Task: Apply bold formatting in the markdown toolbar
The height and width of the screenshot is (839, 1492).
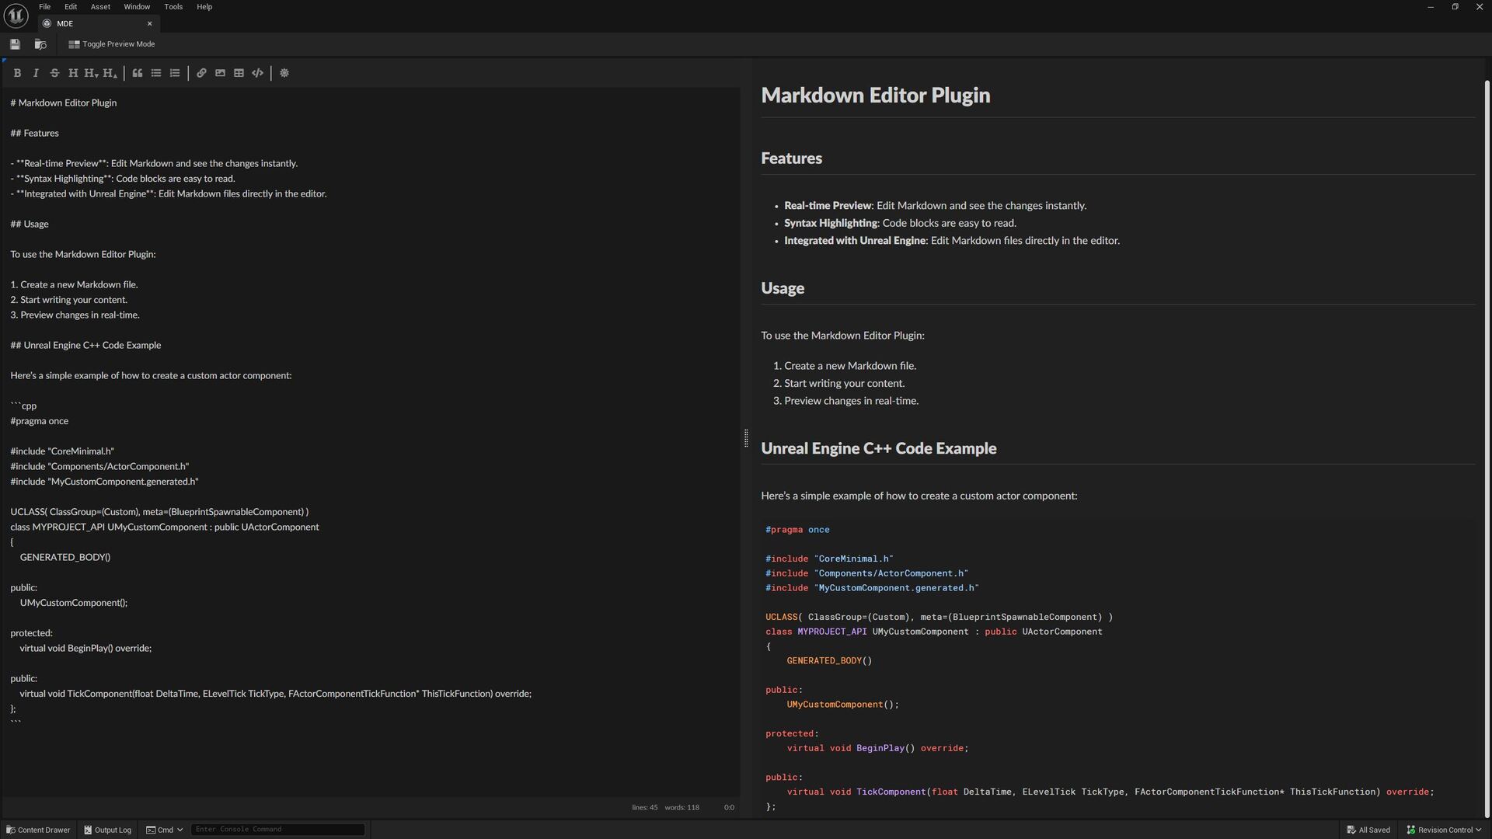Action: click(17, 73)
